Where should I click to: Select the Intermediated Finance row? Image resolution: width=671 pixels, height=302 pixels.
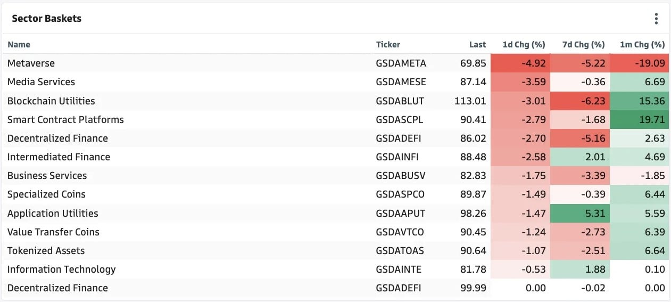335,157
